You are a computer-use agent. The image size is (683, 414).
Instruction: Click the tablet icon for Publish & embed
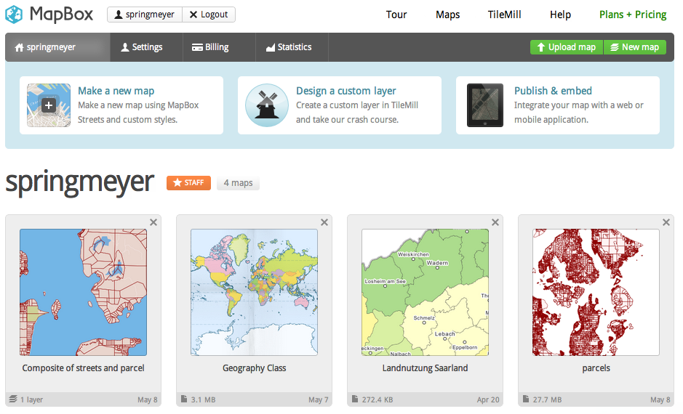click(485, 105)
